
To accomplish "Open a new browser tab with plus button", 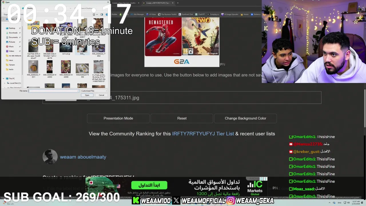I will pos(178,3).
